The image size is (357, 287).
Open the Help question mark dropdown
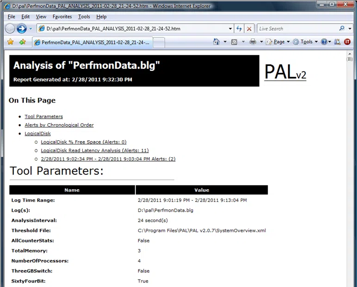[x=326, y=42]
